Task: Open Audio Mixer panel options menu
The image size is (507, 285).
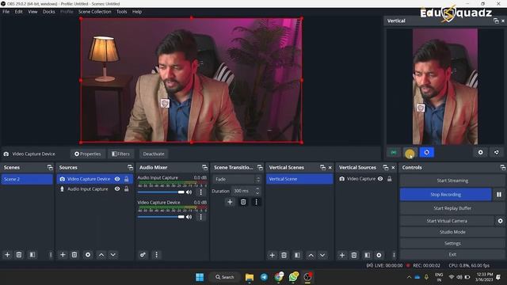Action: (157, 255)
